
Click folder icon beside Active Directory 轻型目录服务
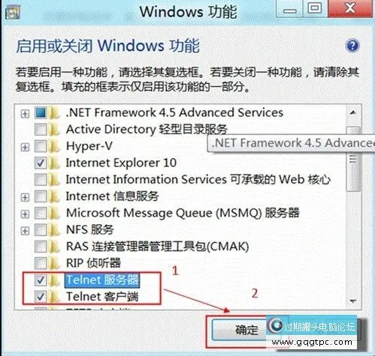(54, 130)
